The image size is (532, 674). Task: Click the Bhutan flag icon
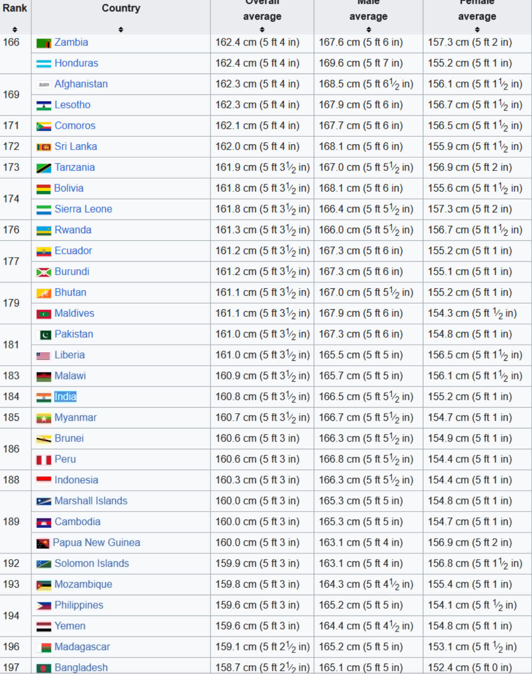point(44,293)
